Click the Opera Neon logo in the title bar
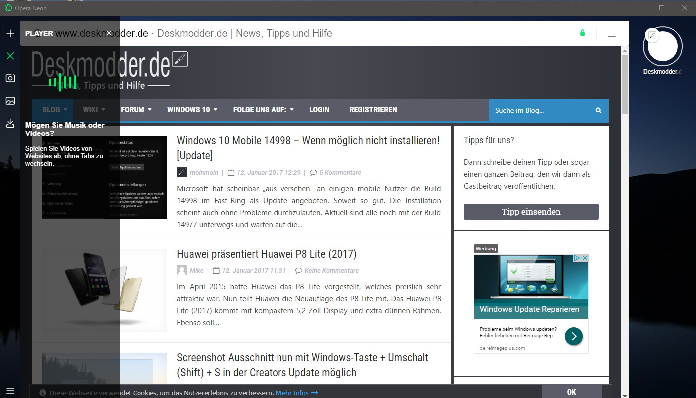 coord(8,8)
